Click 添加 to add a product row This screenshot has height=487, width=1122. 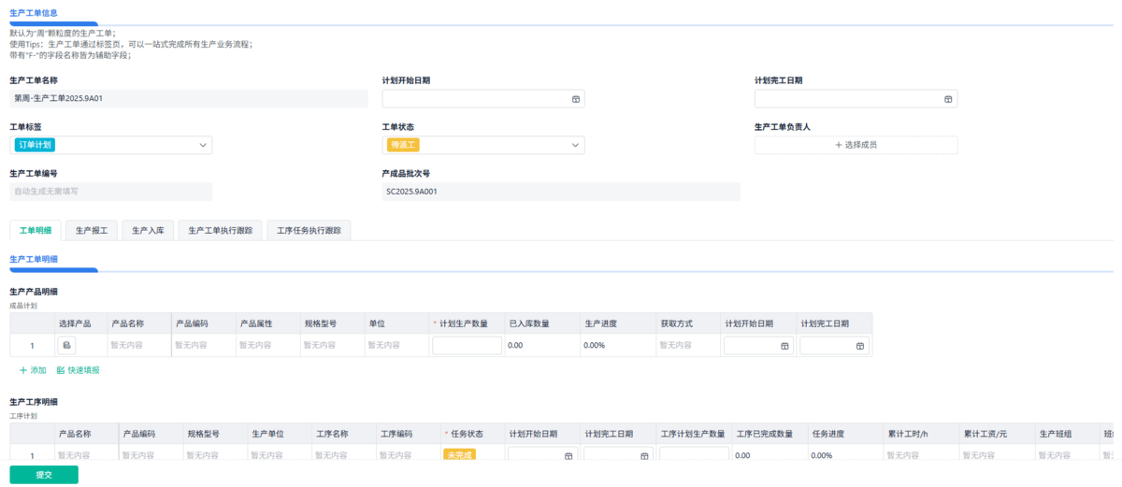click(x=33, y=370)
